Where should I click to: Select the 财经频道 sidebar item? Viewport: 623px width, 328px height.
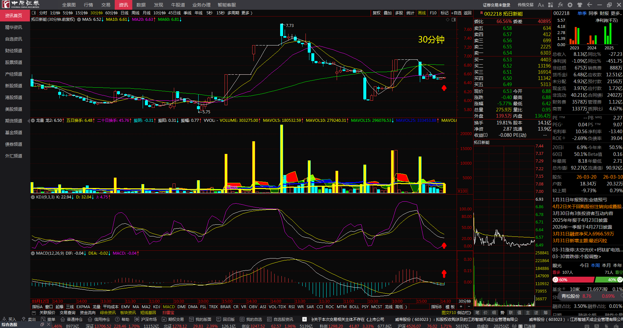point(14,51)
